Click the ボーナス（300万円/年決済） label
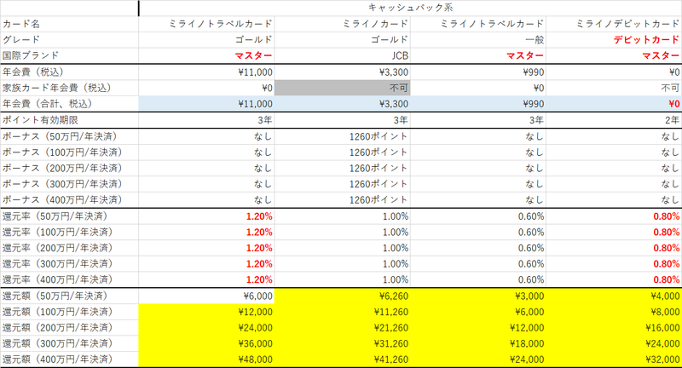682x368 pixels. (x=61, y=184)
